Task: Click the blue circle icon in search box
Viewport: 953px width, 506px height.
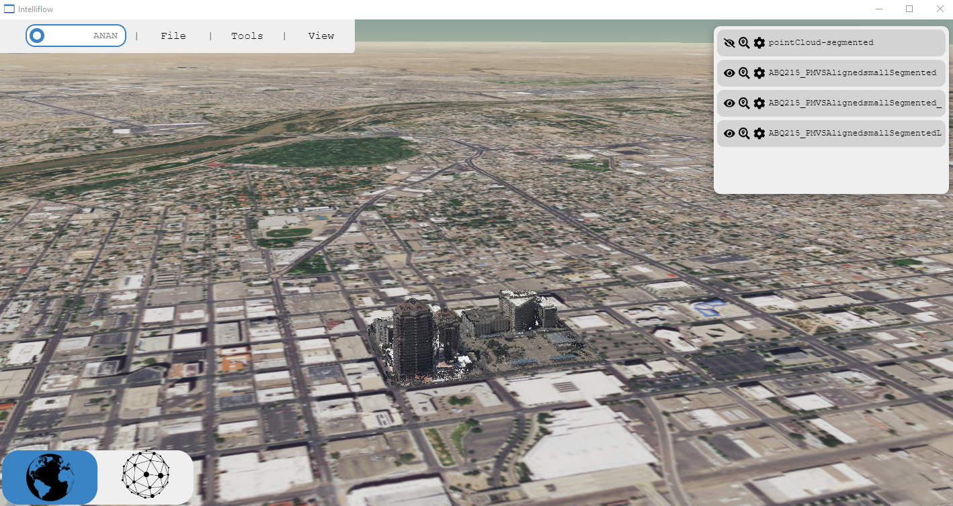Action: 38,36
